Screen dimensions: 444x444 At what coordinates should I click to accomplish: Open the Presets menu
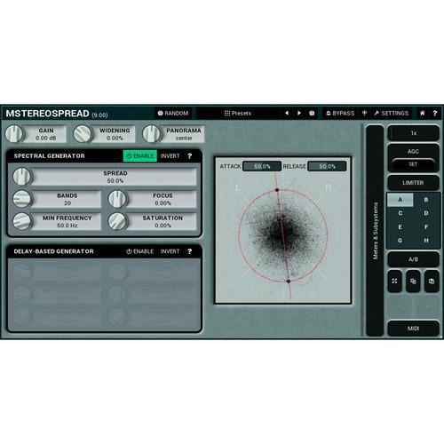(x=238, y=113)
